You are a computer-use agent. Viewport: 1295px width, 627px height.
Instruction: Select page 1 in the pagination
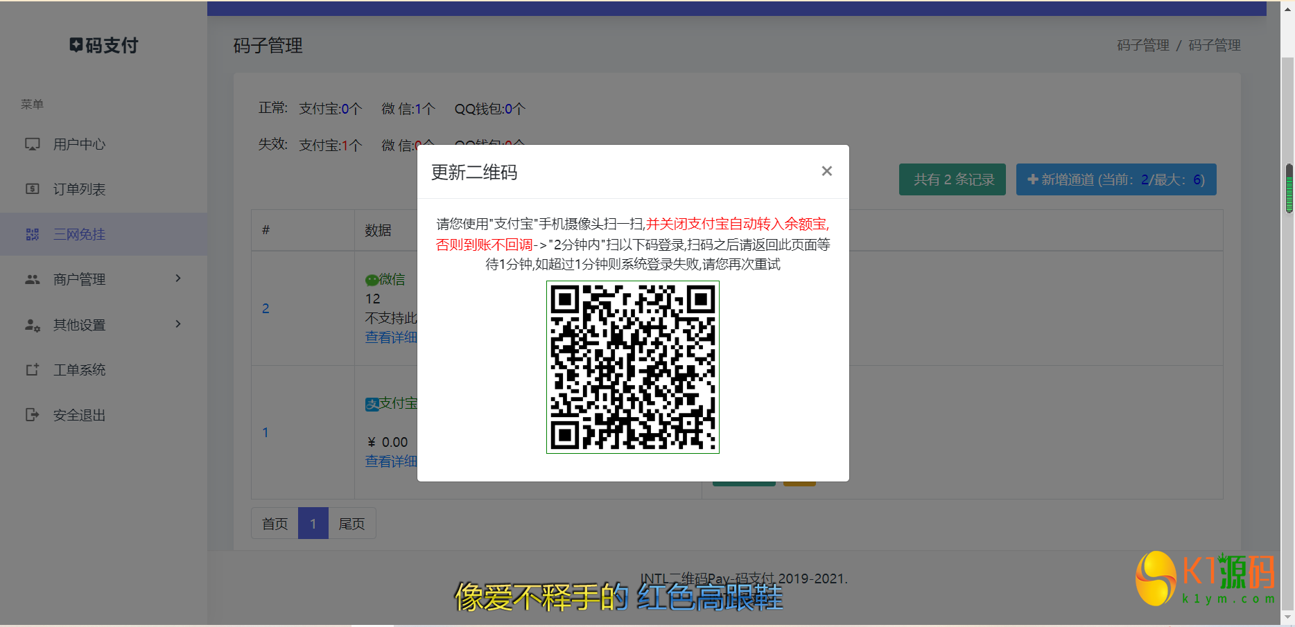pos(313,523)
